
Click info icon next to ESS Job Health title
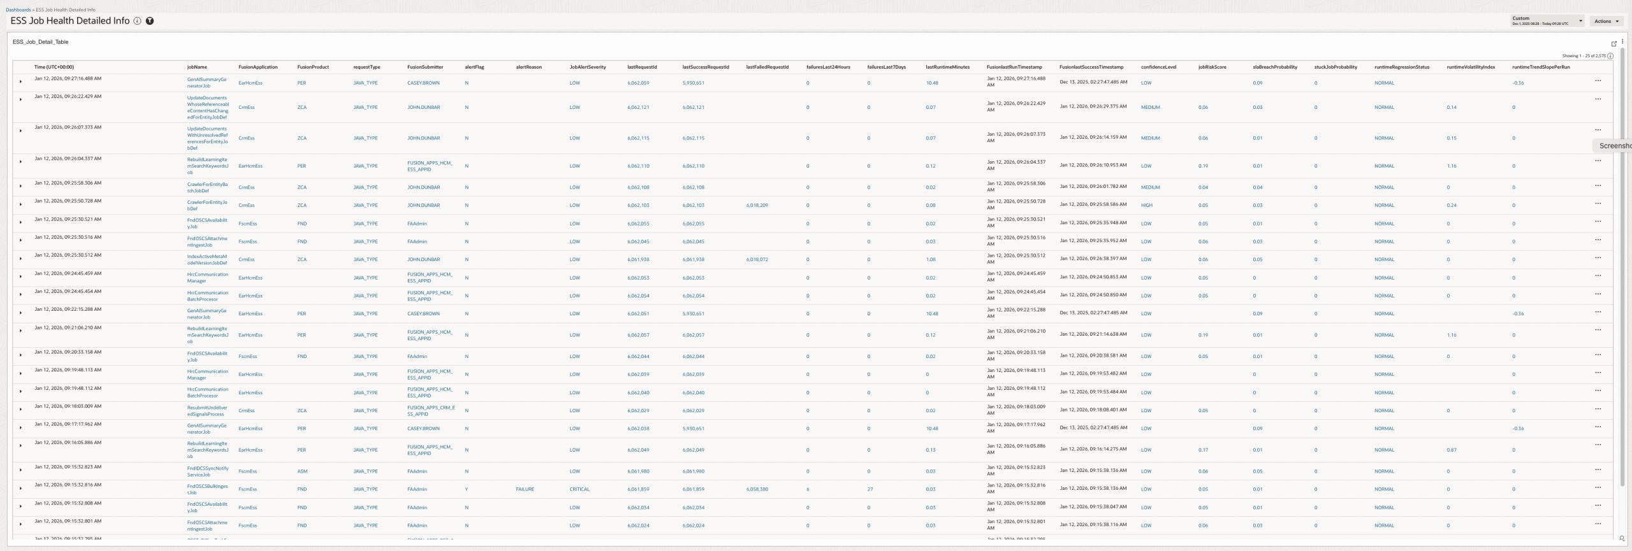coord(137,21)
